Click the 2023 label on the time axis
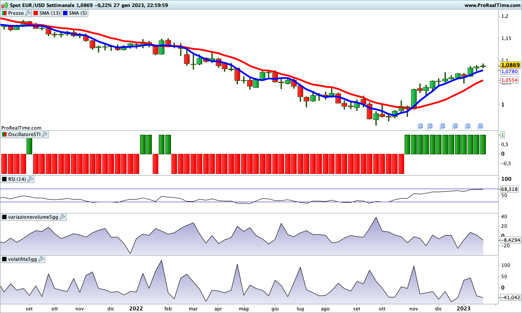 tap(464, 308)
